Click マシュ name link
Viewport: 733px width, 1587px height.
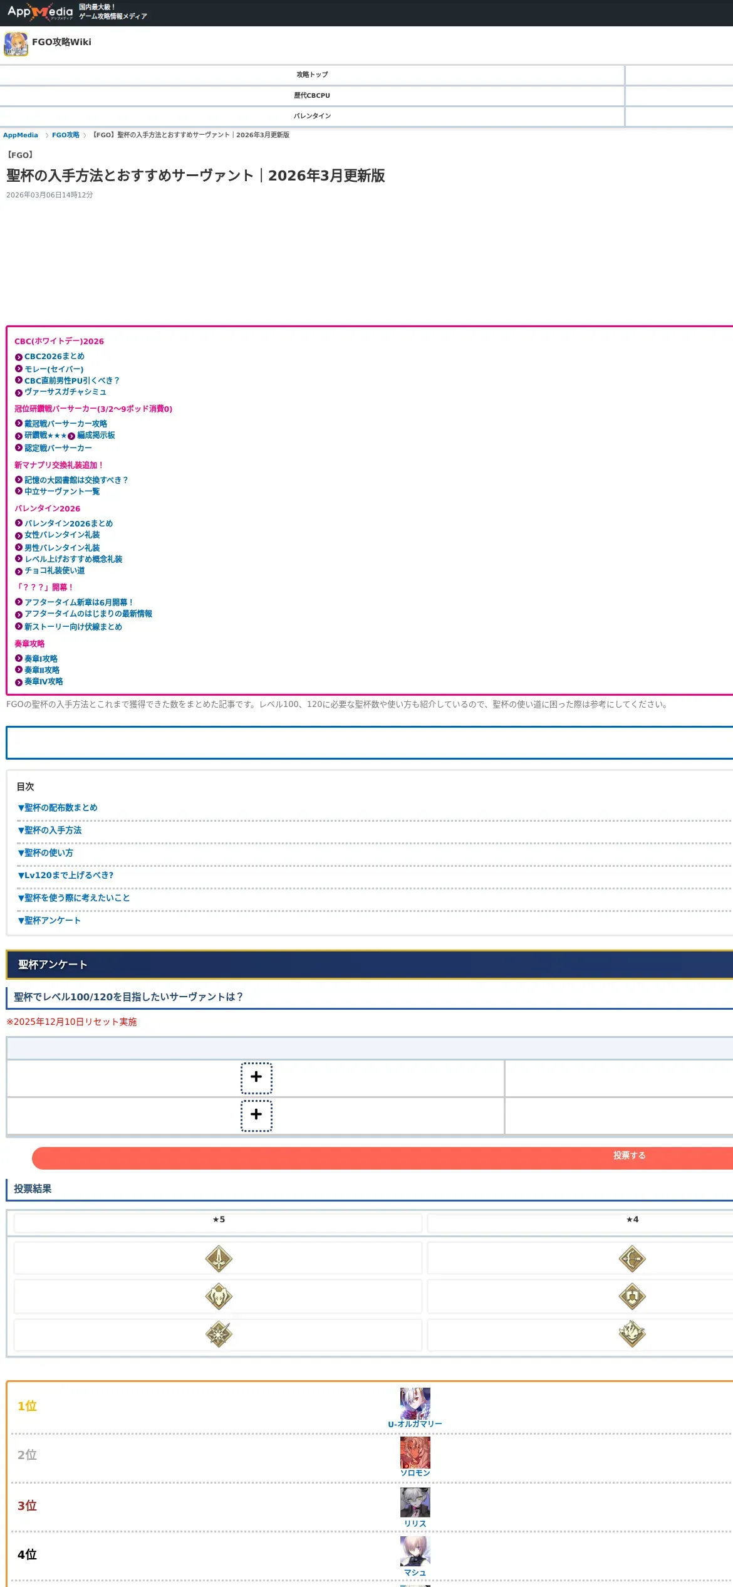pyautogui.click(x=415, y=1573)
